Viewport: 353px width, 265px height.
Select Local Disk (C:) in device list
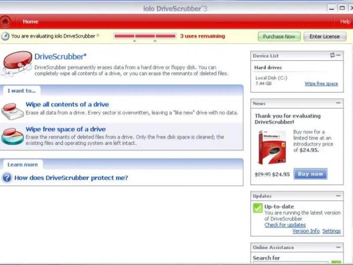click(271, 80)
